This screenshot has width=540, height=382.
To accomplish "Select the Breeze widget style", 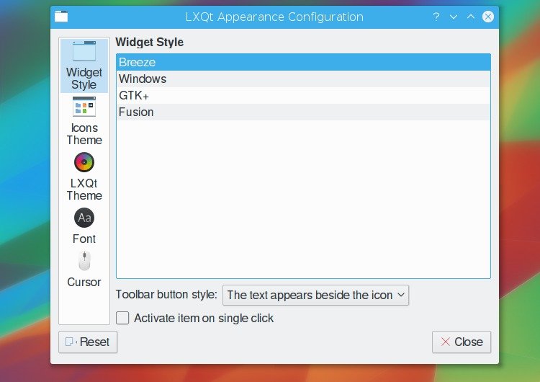I will click(303, 63).
